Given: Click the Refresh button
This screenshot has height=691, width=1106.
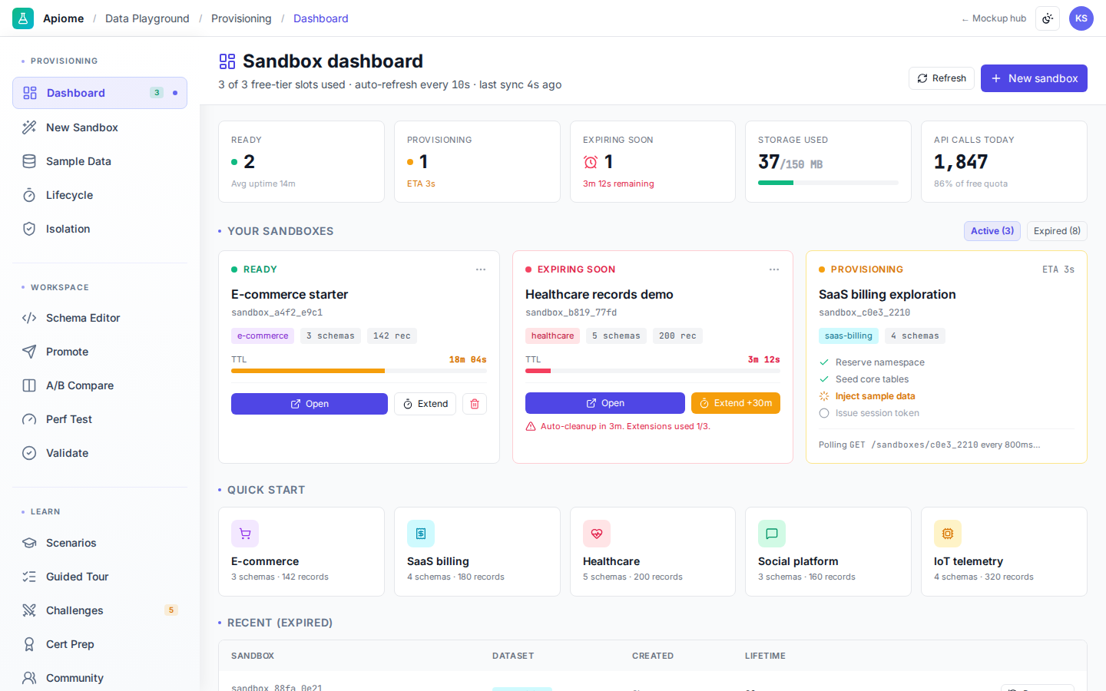Looking at the screenshot, I should 942,78.
